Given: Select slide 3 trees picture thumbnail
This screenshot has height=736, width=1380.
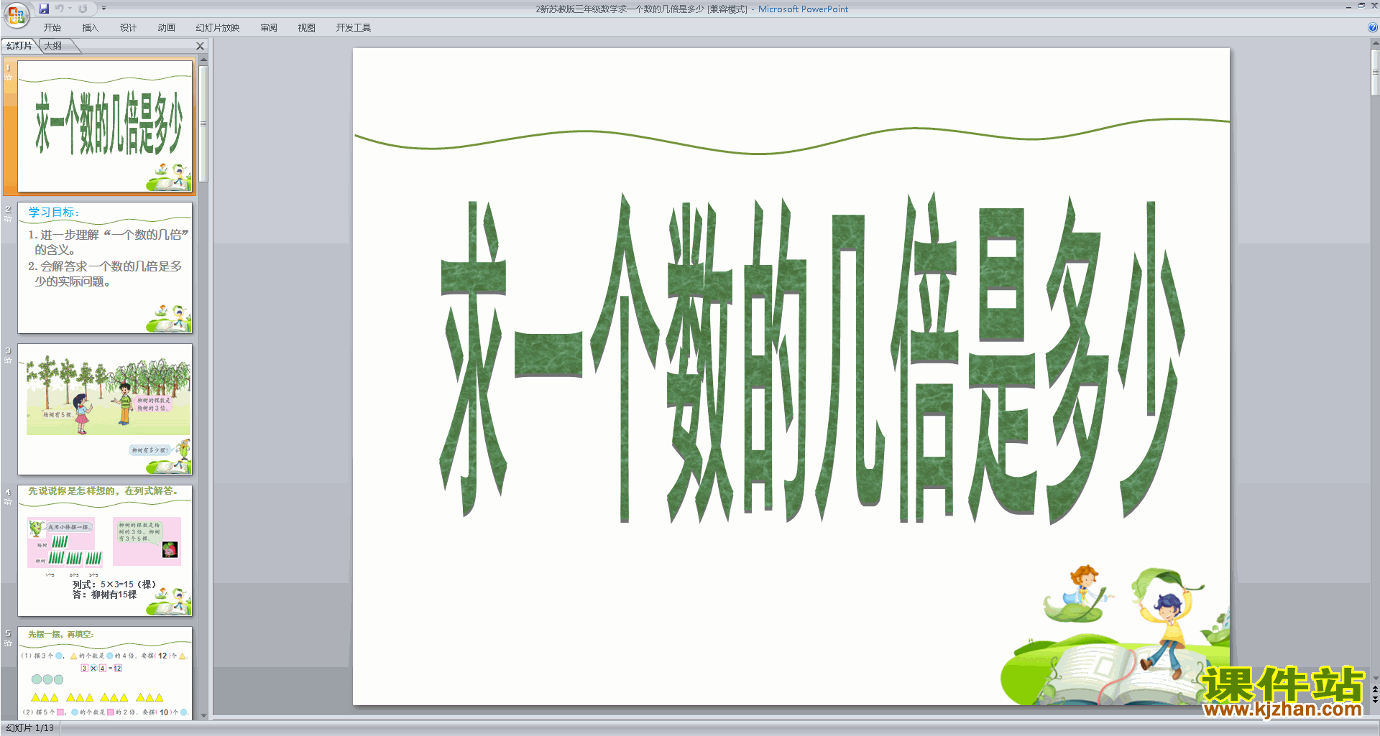Looking at the screenshot, I should click(x=105, y=409).
